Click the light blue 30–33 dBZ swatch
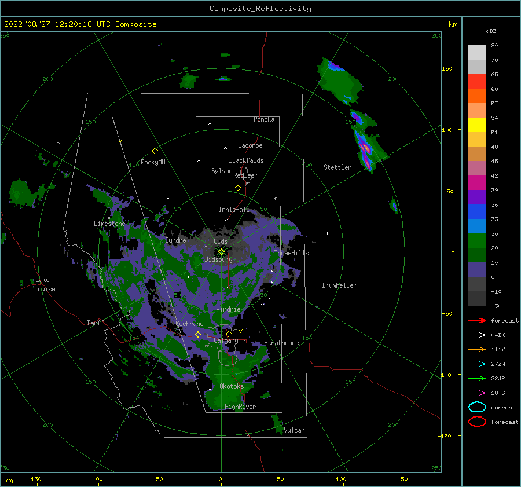 coord(477,226)
